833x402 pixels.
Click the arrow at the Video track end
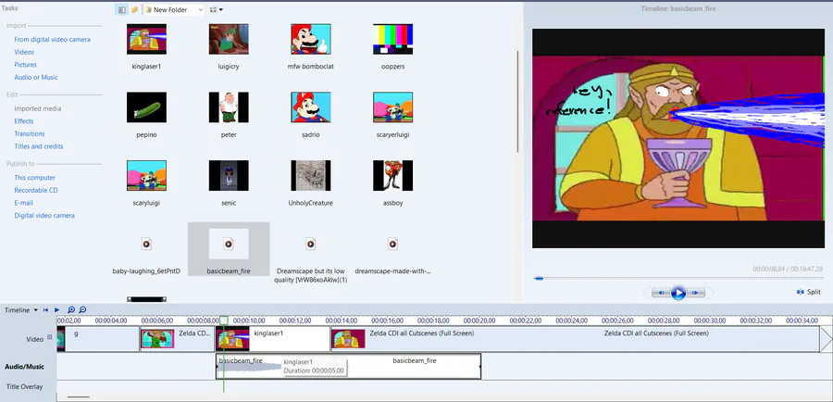[x=827, y=339]
